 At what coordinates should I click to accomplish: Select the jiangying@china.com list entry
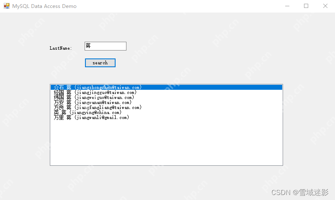(x=166, y=112)
